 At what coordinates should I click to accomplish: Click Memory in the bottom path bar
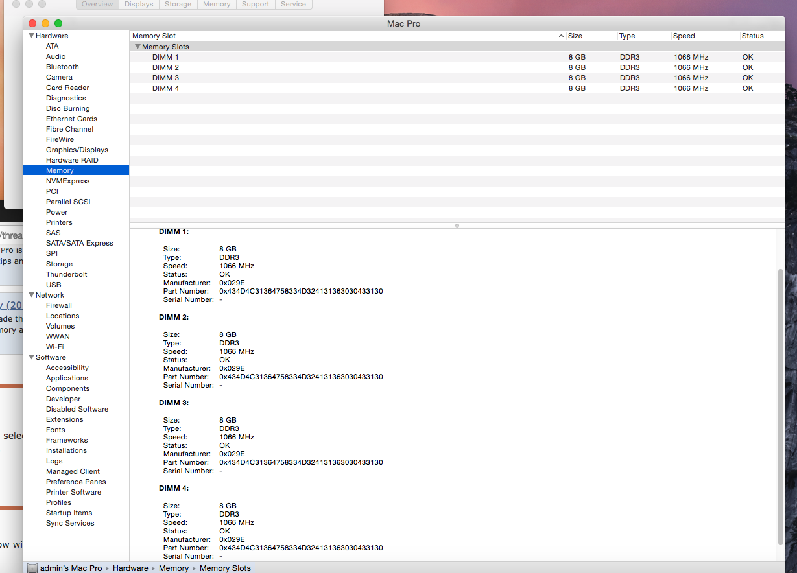point(174,568)
